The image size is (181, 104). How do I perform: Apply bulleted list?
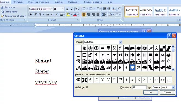click(84, 9)
